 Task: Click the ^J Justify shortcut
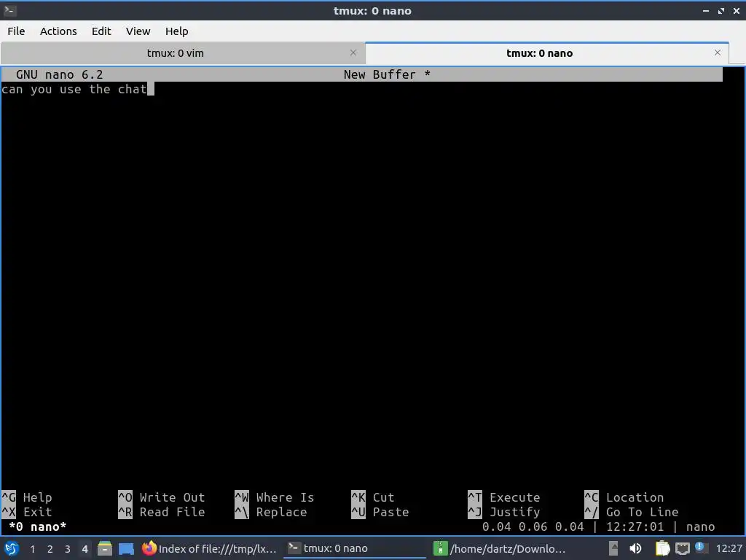point(504,513)
